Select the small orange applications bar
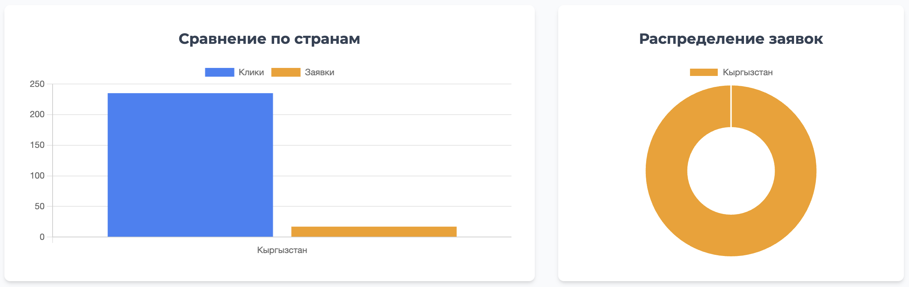Viewport: 909px width, 287px height. tap(374, 232)
